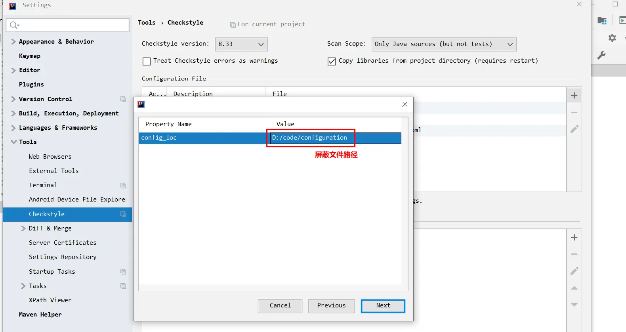This screenshot has width=626, height=332.
Task: Click the Previous button
Action: tap(331, 306)
